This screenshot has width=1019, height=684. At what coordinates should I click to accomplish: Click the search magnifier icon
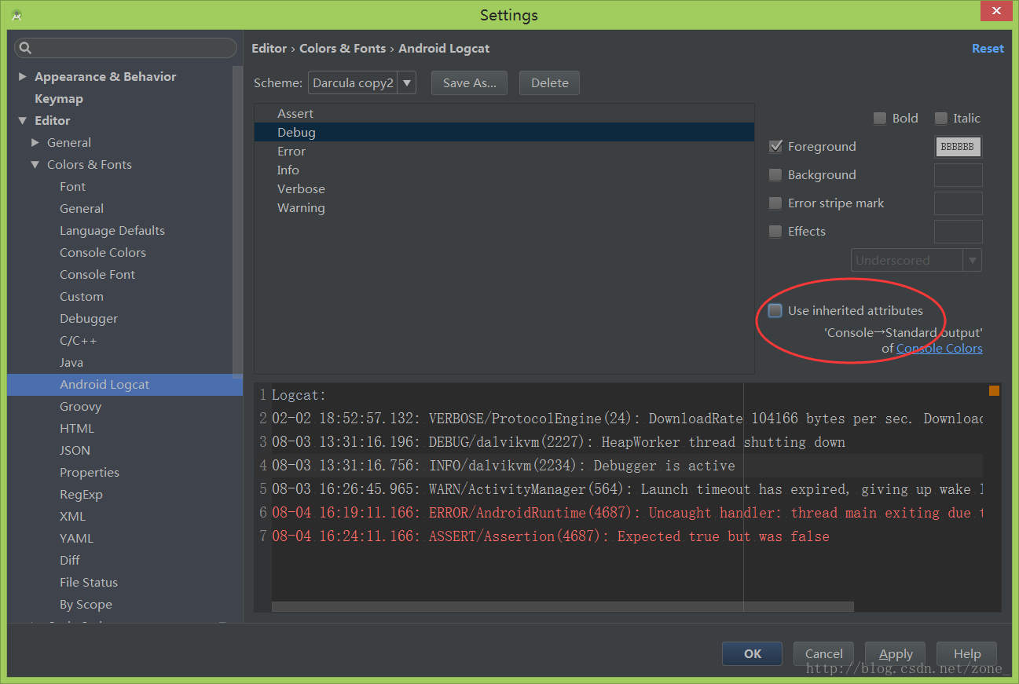25,49
